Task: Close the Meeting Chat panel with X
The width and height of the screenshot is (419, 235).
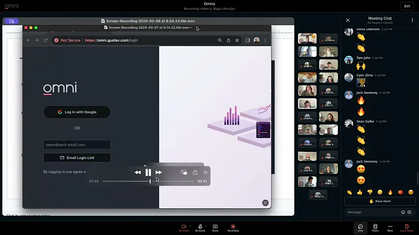Action: coord(347,20)
